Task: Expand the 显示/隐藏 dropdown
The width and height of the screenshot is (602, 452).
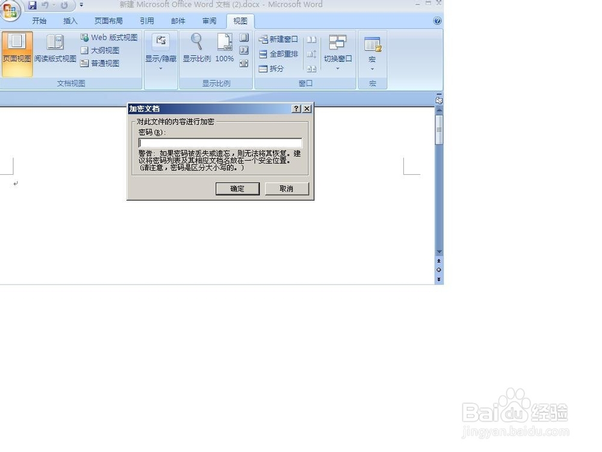Action: [161, 54]
